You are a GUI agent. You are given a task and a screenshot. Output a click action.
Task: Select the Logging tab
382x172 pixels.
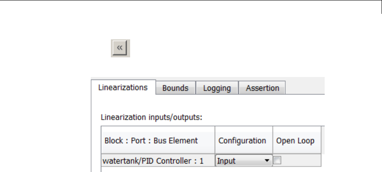point(217,88)
